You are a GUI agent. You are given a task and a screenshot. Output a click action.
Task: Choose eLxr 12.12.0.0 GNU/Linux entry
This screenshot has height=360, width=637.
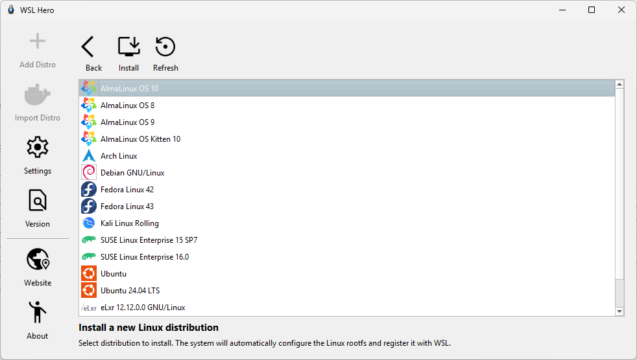click(x=143, y=308)
